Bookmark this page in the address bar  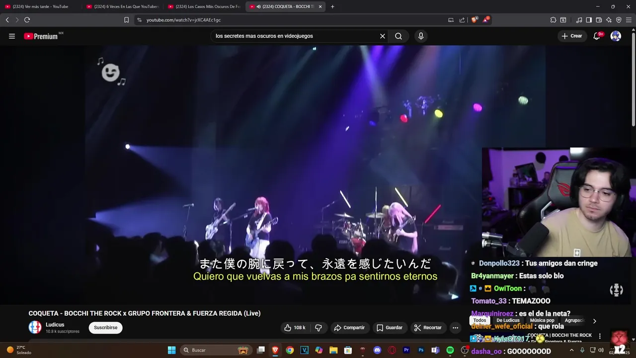[126, 20]
